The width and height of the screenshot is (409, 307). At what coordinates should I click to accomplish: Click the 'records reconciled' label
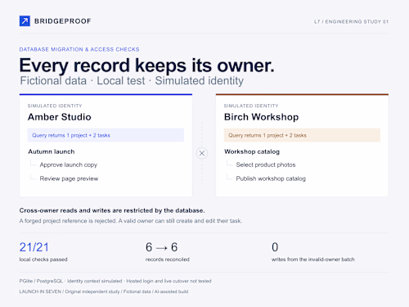pos(168,260)
